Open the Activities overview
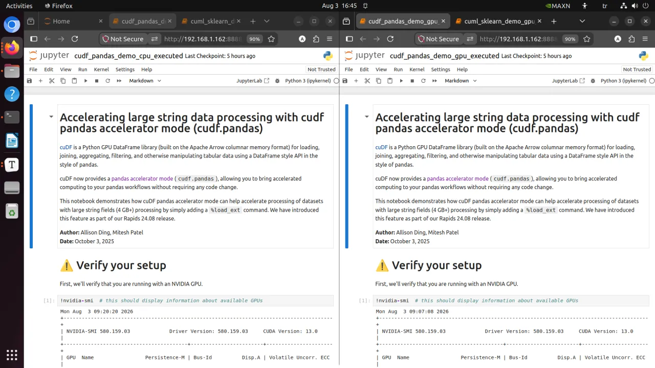 [x=19, y=6]
